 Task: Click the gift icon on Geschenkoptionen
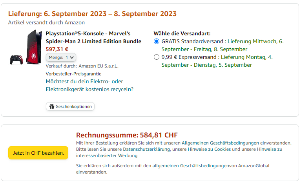51,106
